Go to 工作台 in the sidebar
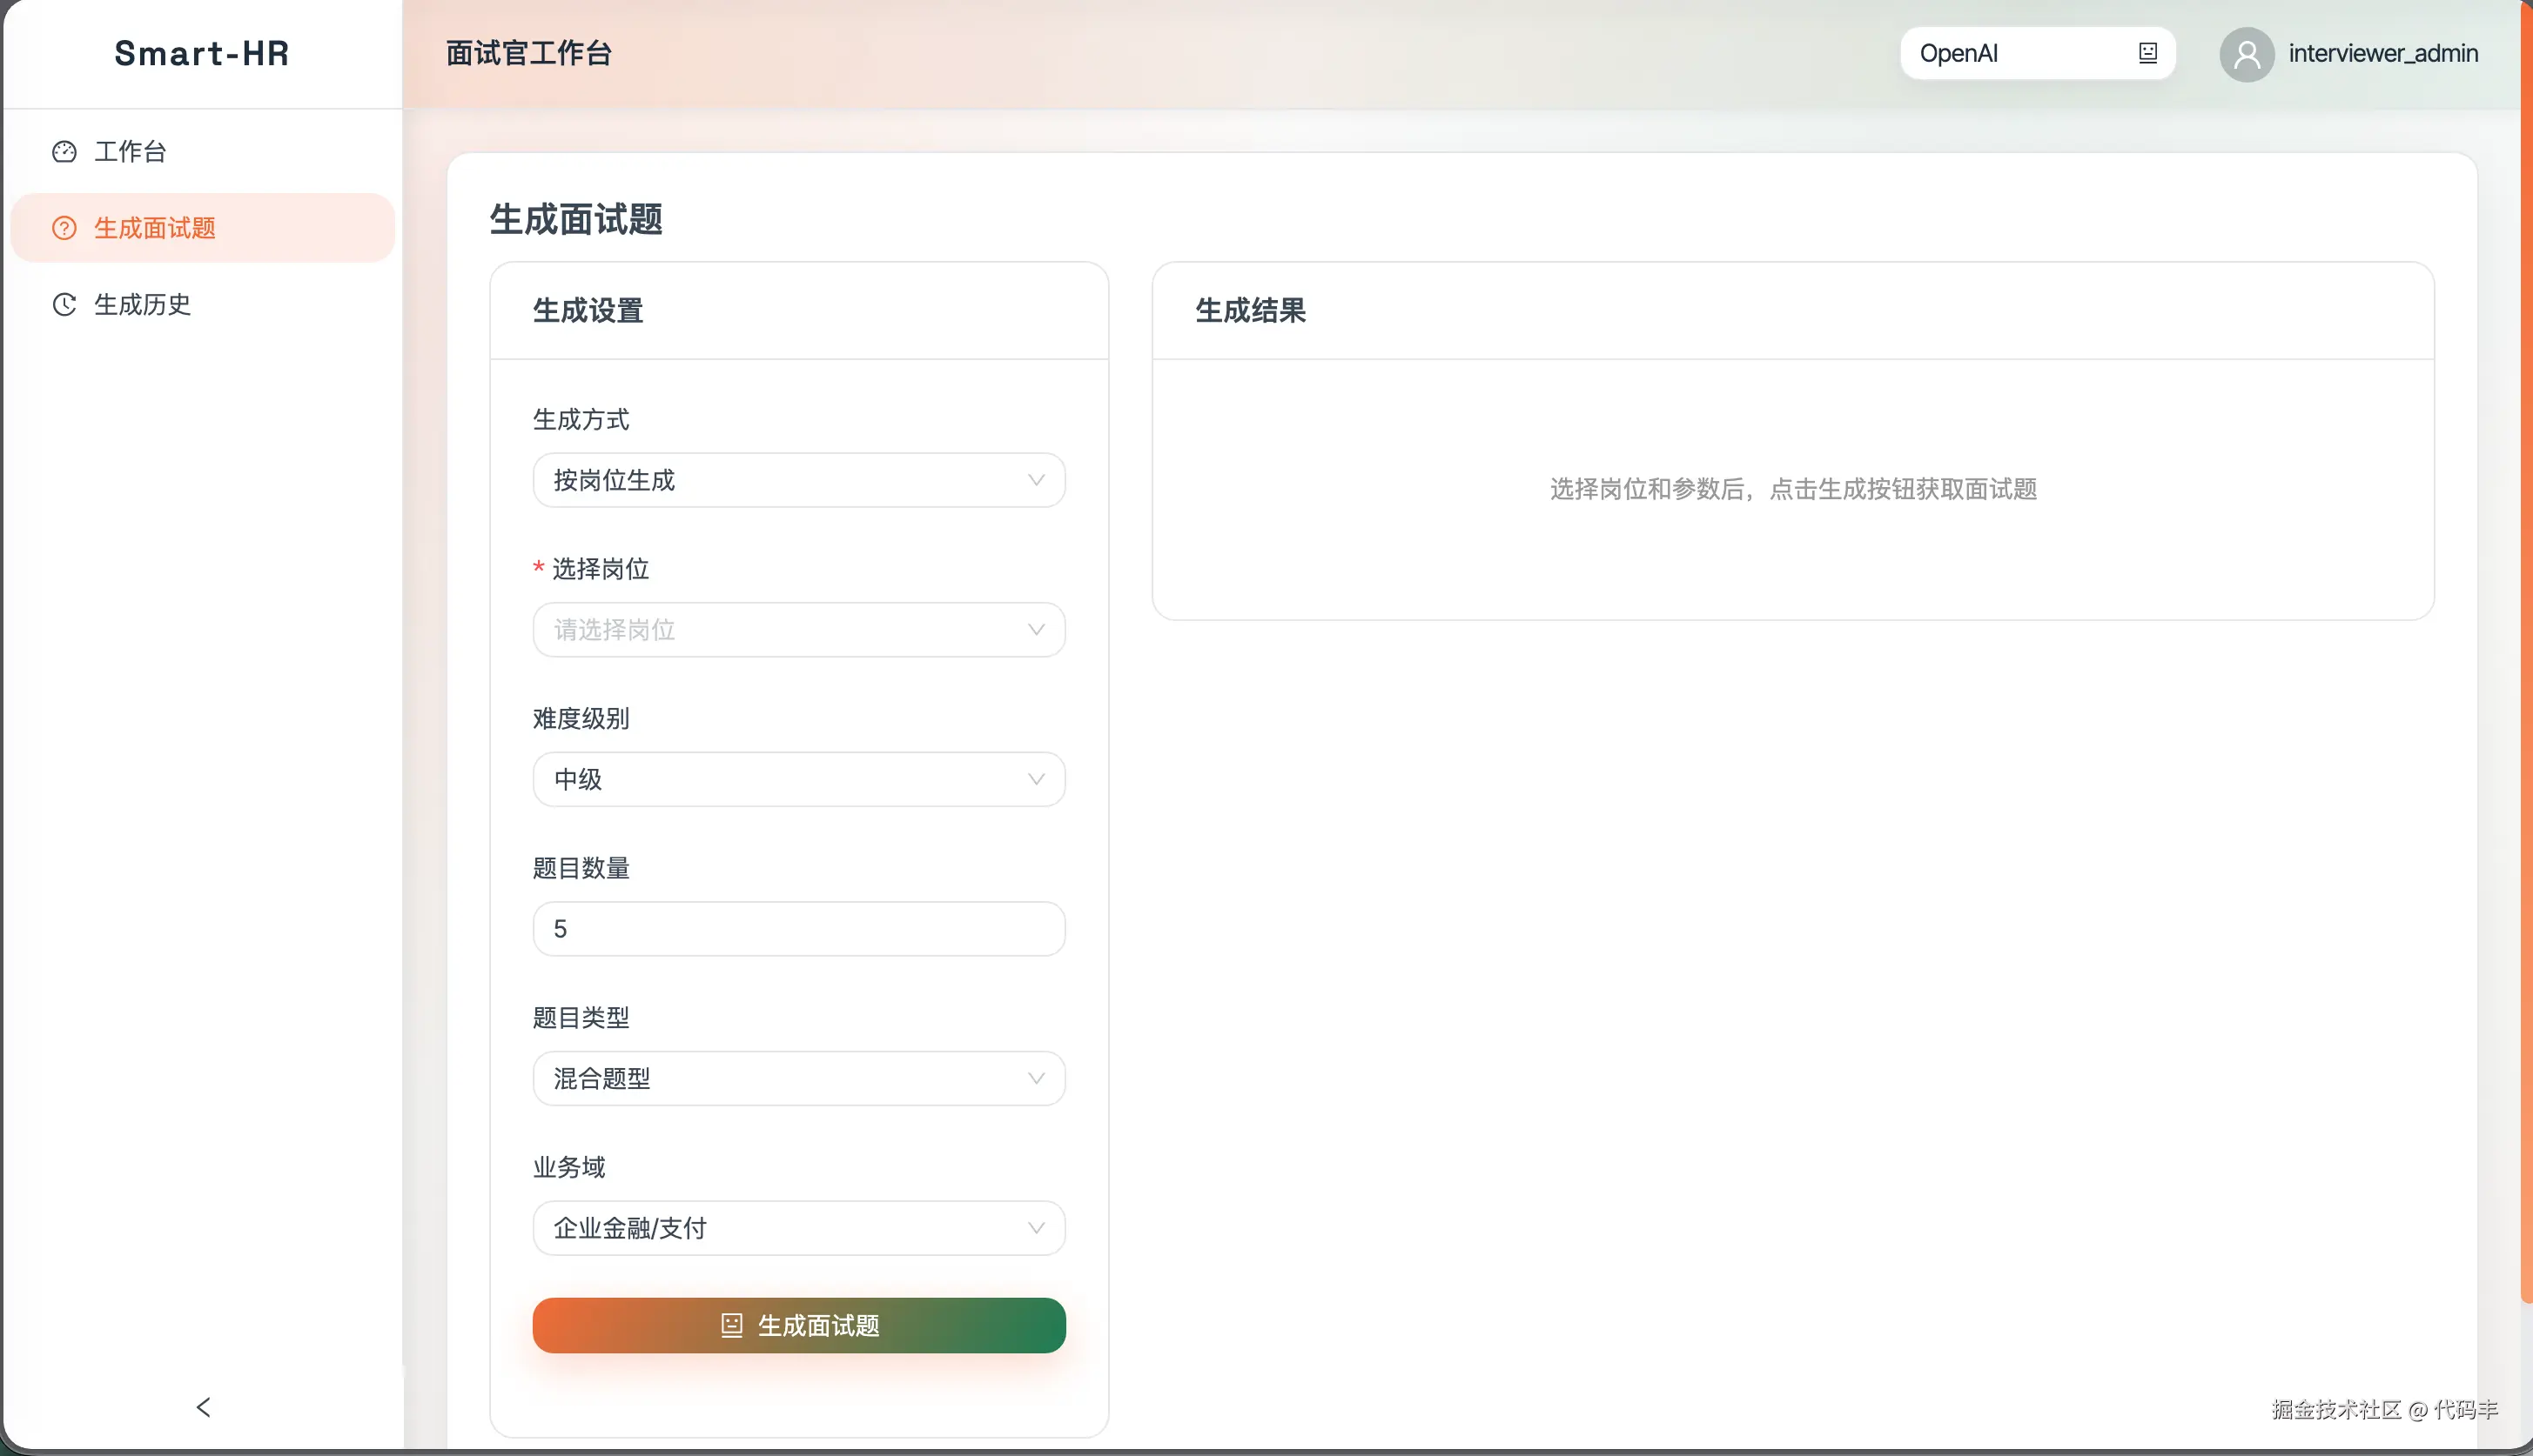 (x=130, y=152)
